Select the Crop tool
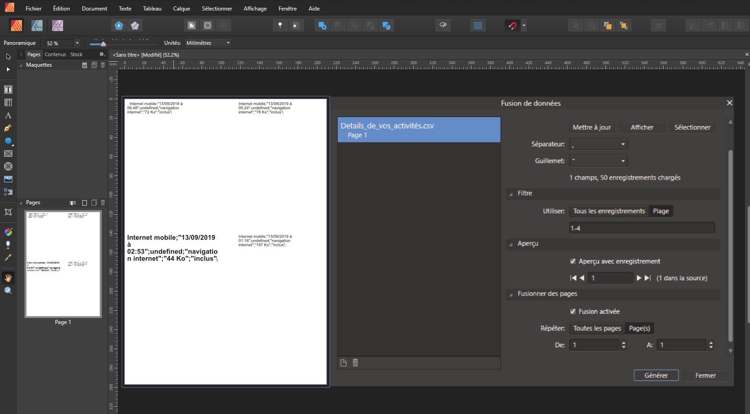 8,212
